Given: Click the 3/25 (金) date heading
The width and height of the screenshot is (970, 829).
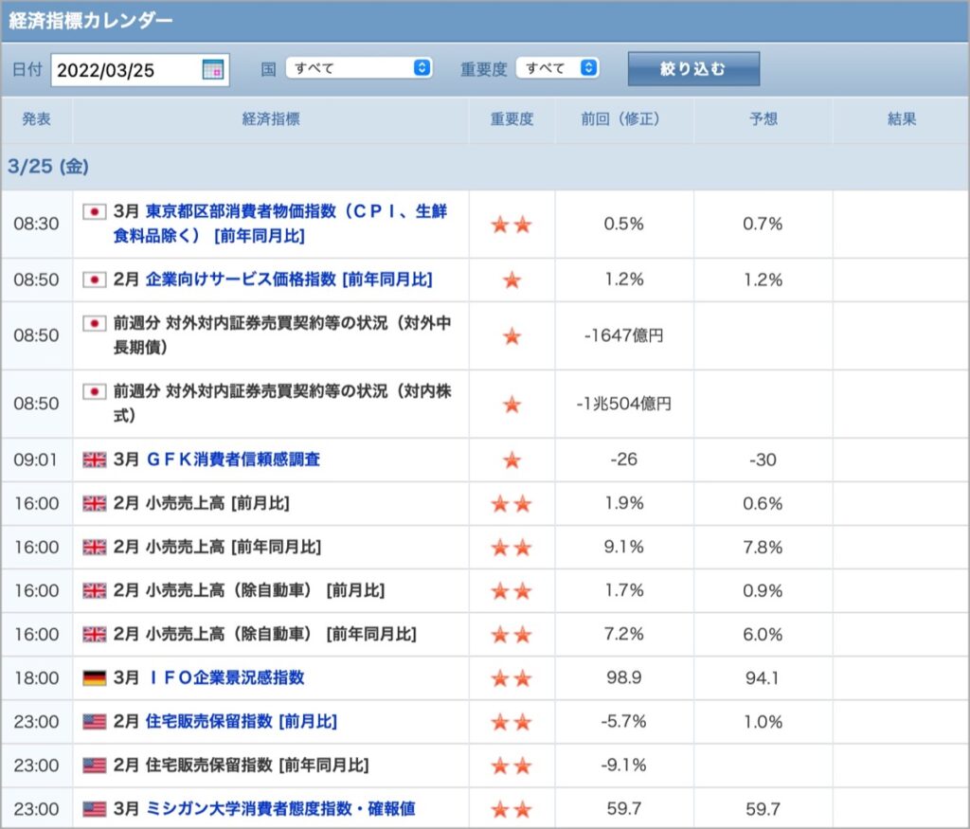Looking at the screenshot, I should [x=48, y=167].
